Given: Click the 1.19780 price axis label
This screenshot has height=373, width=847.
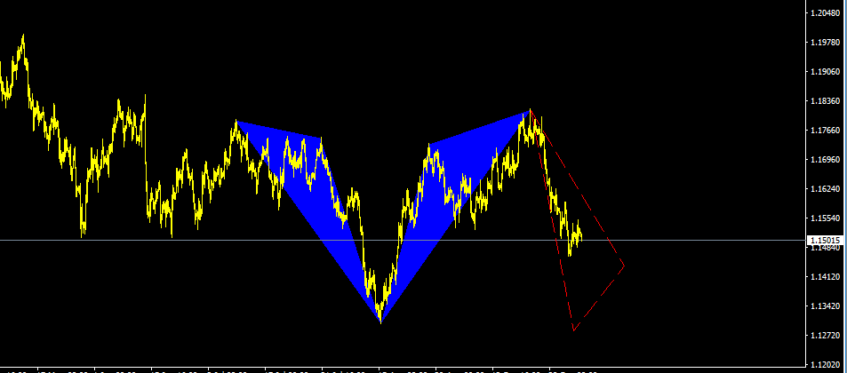Looking at the screenshot, I should 826,42.
